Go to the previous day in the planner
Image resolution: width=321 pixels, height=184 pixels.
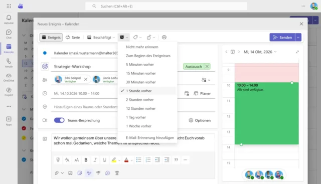(226, 52)
